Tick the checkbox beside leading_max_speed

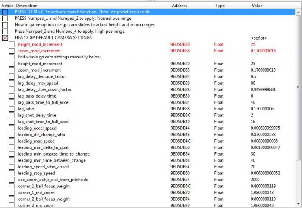pyautogui.click(x=12, y=141)
